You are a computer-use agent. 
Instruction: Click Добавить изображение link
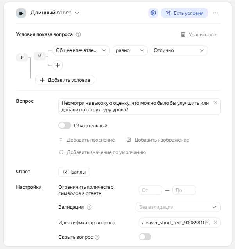(158, 140)
